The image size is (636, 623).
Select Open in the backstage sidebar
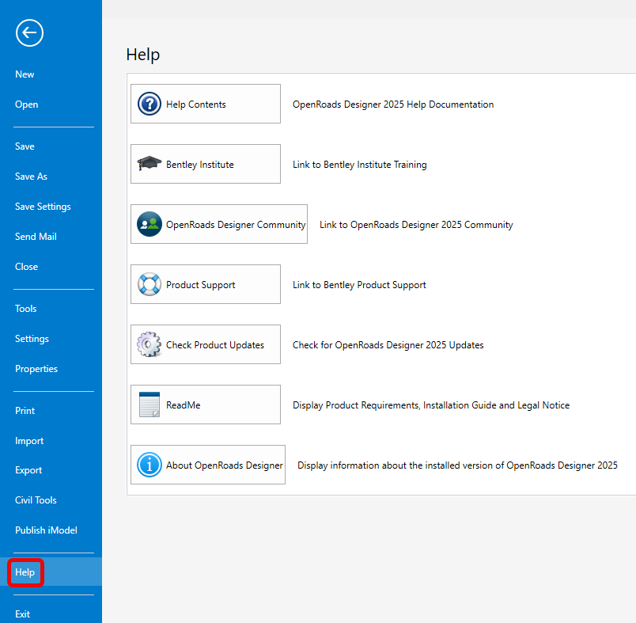(26, 104)
